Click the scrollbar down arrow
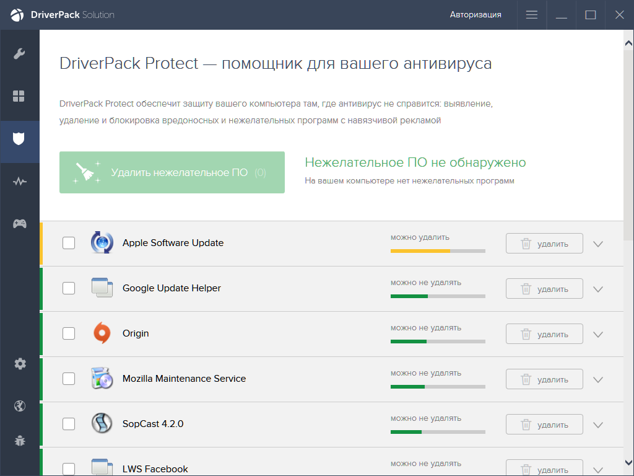 tap(628, 462)
